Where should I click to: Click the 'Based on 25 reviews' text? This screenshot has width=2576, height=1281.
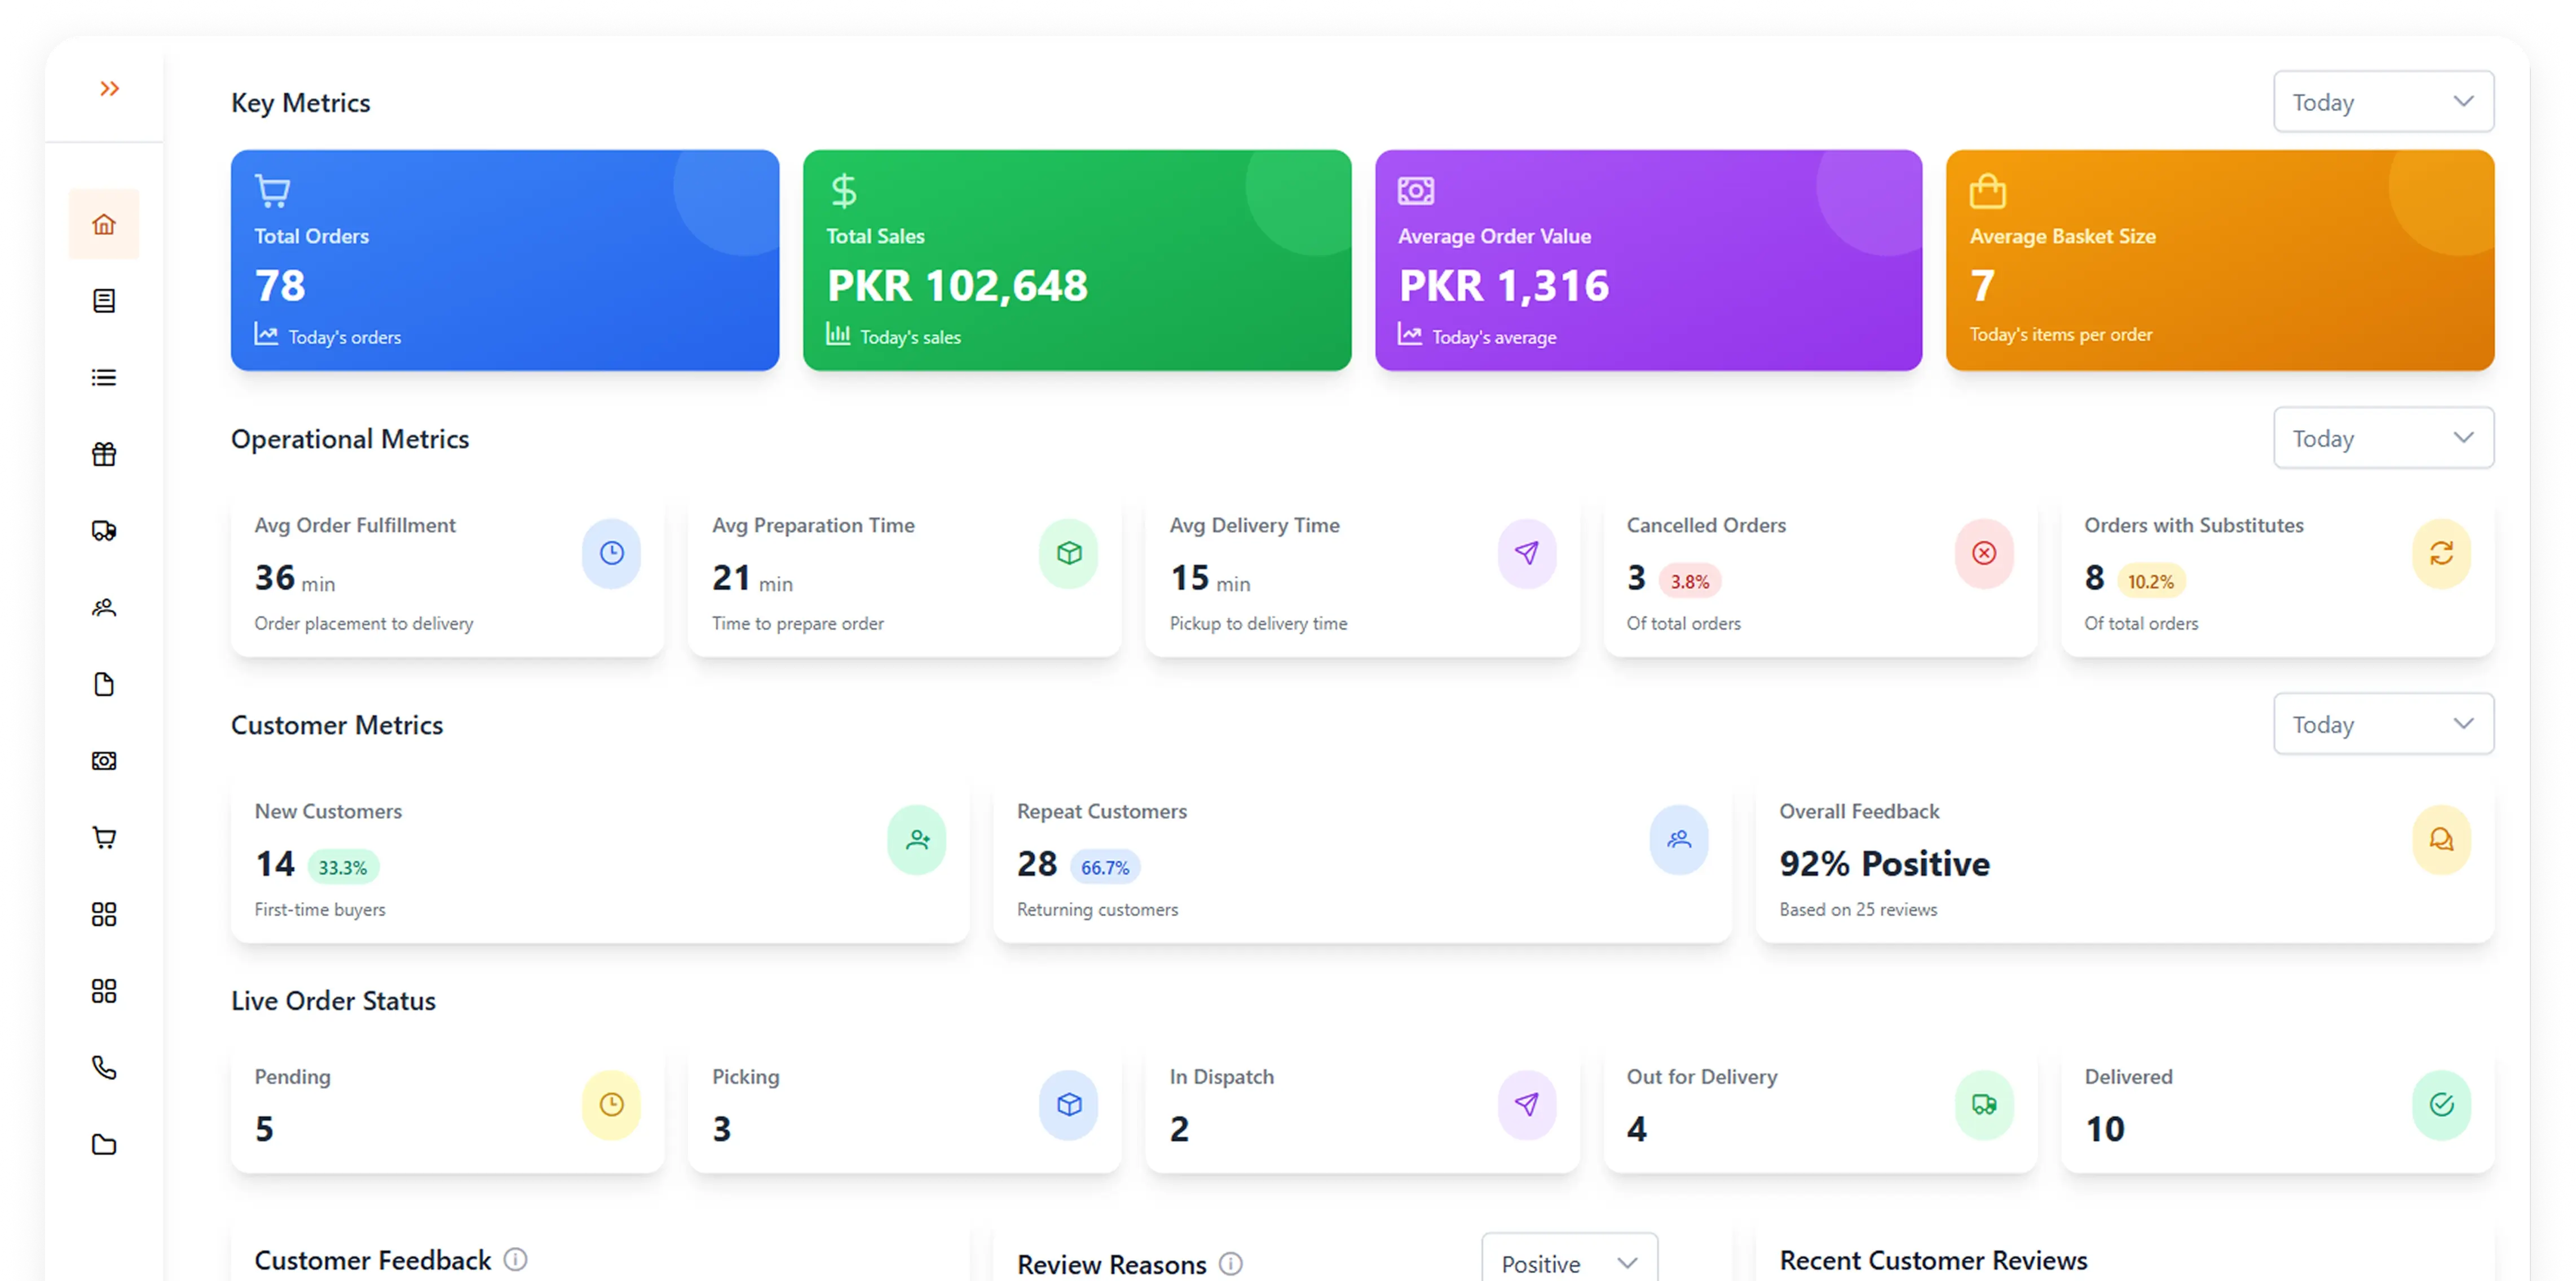click(x=1858, y=909)
